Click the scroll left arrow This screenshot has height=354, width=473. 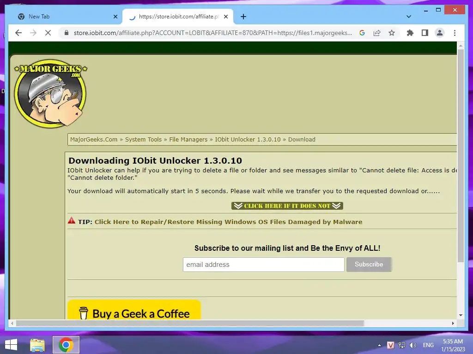[12, 323]
